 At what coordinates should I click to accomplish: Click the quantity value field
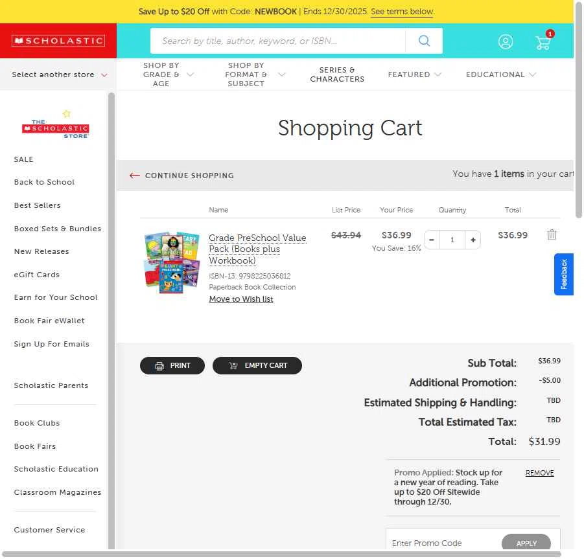[452, 240]
